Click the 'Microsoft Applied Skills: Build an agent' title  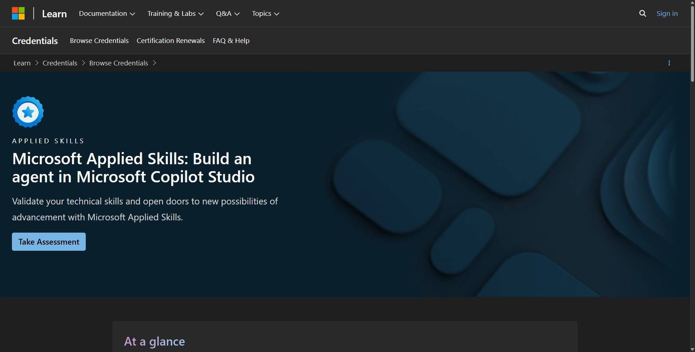133,168
